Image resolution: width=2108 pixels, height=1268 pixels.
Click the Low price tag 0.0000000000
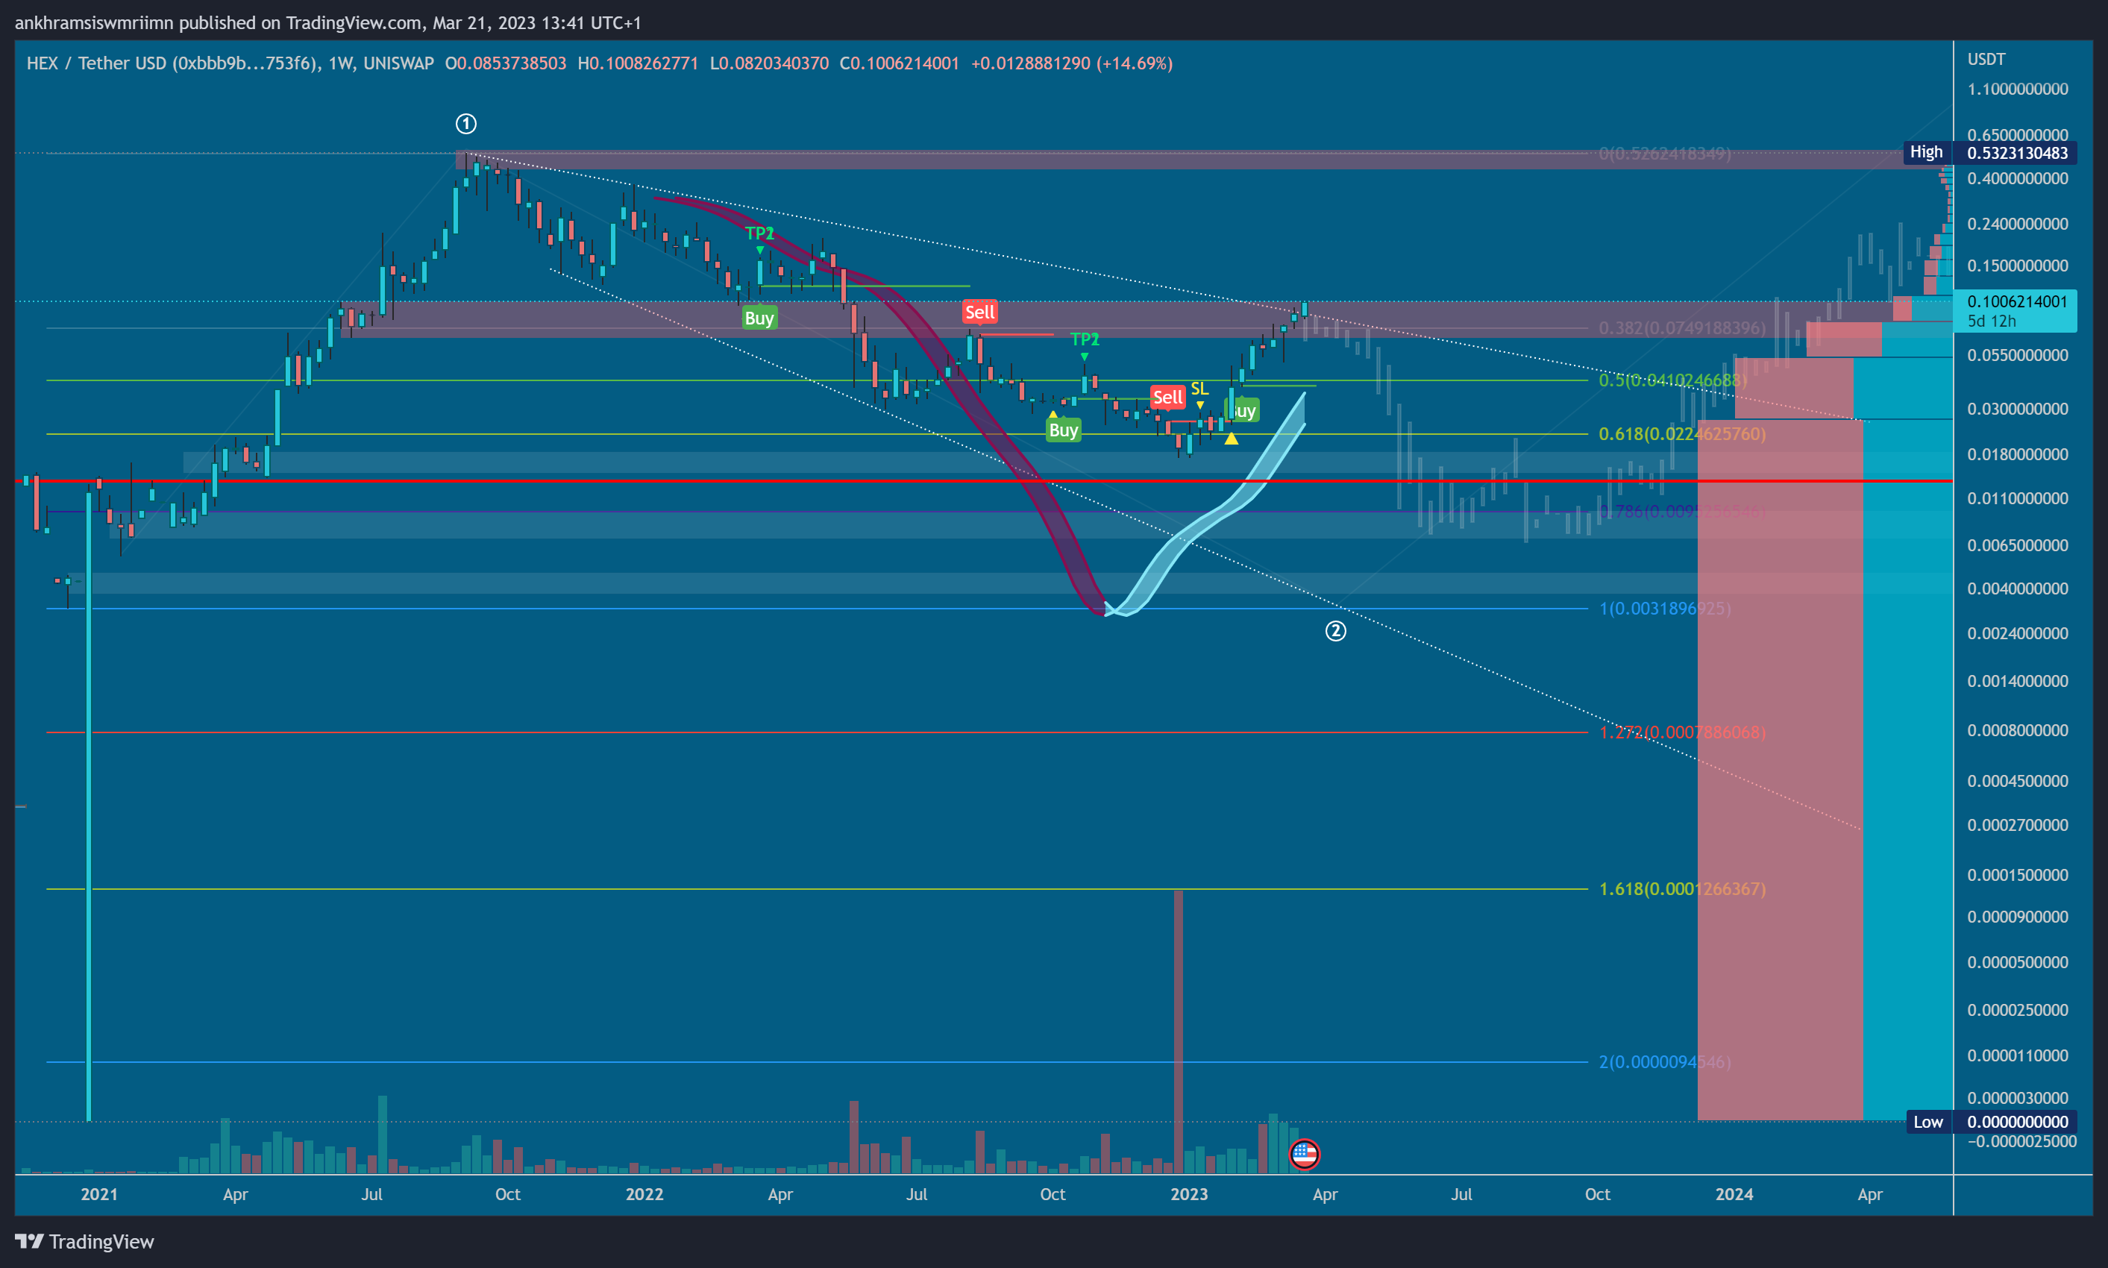click(x=1991, y=1122)
